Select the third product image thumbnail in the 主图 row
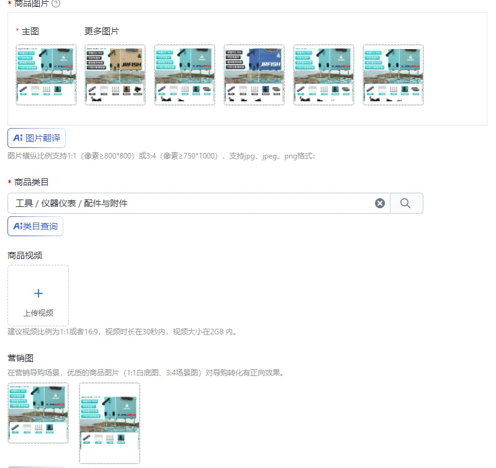This screenshot has height=468, width=496. 185,75
